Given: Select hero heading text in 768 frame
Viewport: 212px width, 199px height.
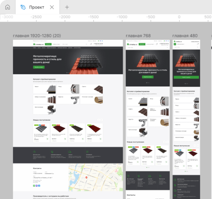Looking at the screenshot, I should 147,71.
